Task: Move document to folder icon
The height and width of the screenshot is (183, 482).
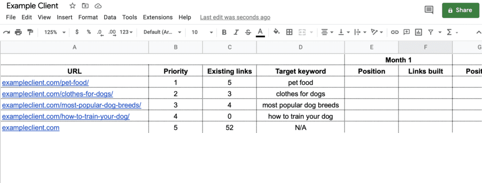Action: point(85,6)
